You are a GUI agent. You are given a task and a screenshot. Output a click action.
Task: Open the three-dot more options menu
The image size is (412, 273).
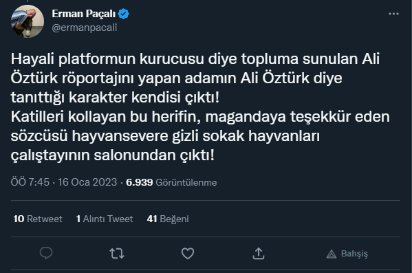coord(393,14)
